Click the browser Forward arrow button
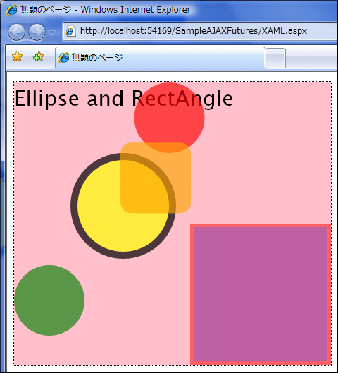The width and height of the screenshot is (338, 373). pos(37,32)
